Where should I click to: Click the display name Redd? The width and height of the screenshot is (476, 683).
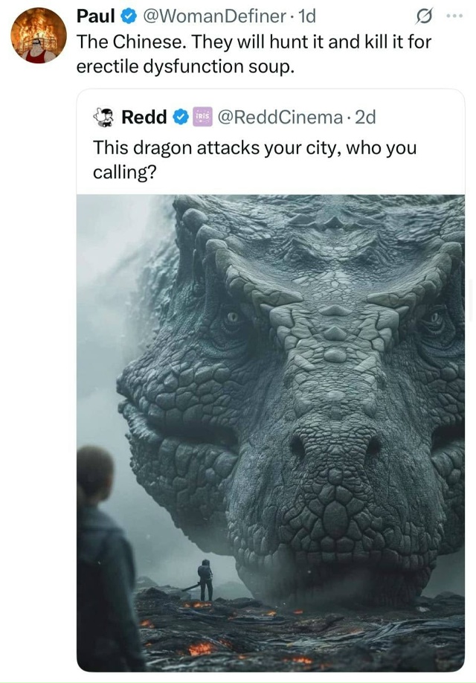[x=144, y=117]
